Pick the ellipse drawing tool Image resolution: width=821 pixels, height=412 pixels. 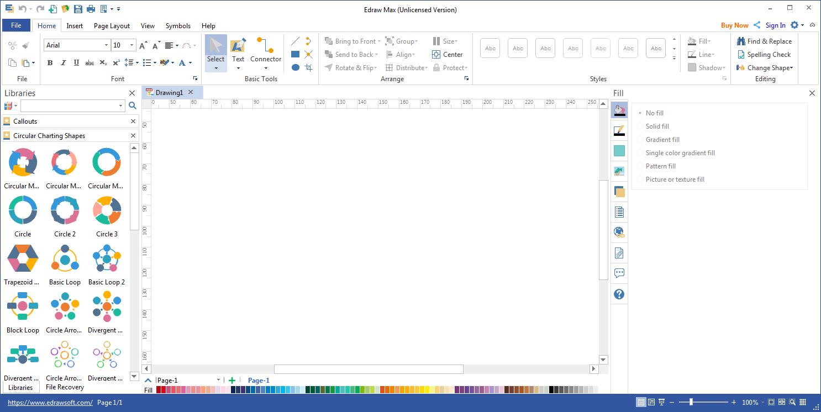[x=295, y=68]
